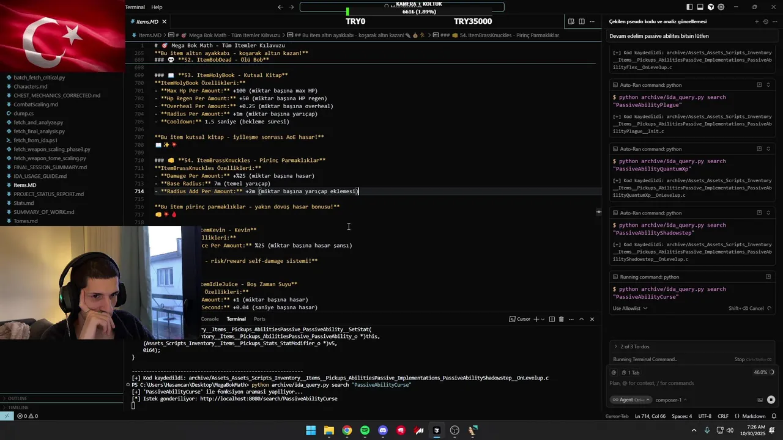Open Discord from taskbar
Image resolution: width=783 pixels, height=440 pixels.
tap(383, 430)
